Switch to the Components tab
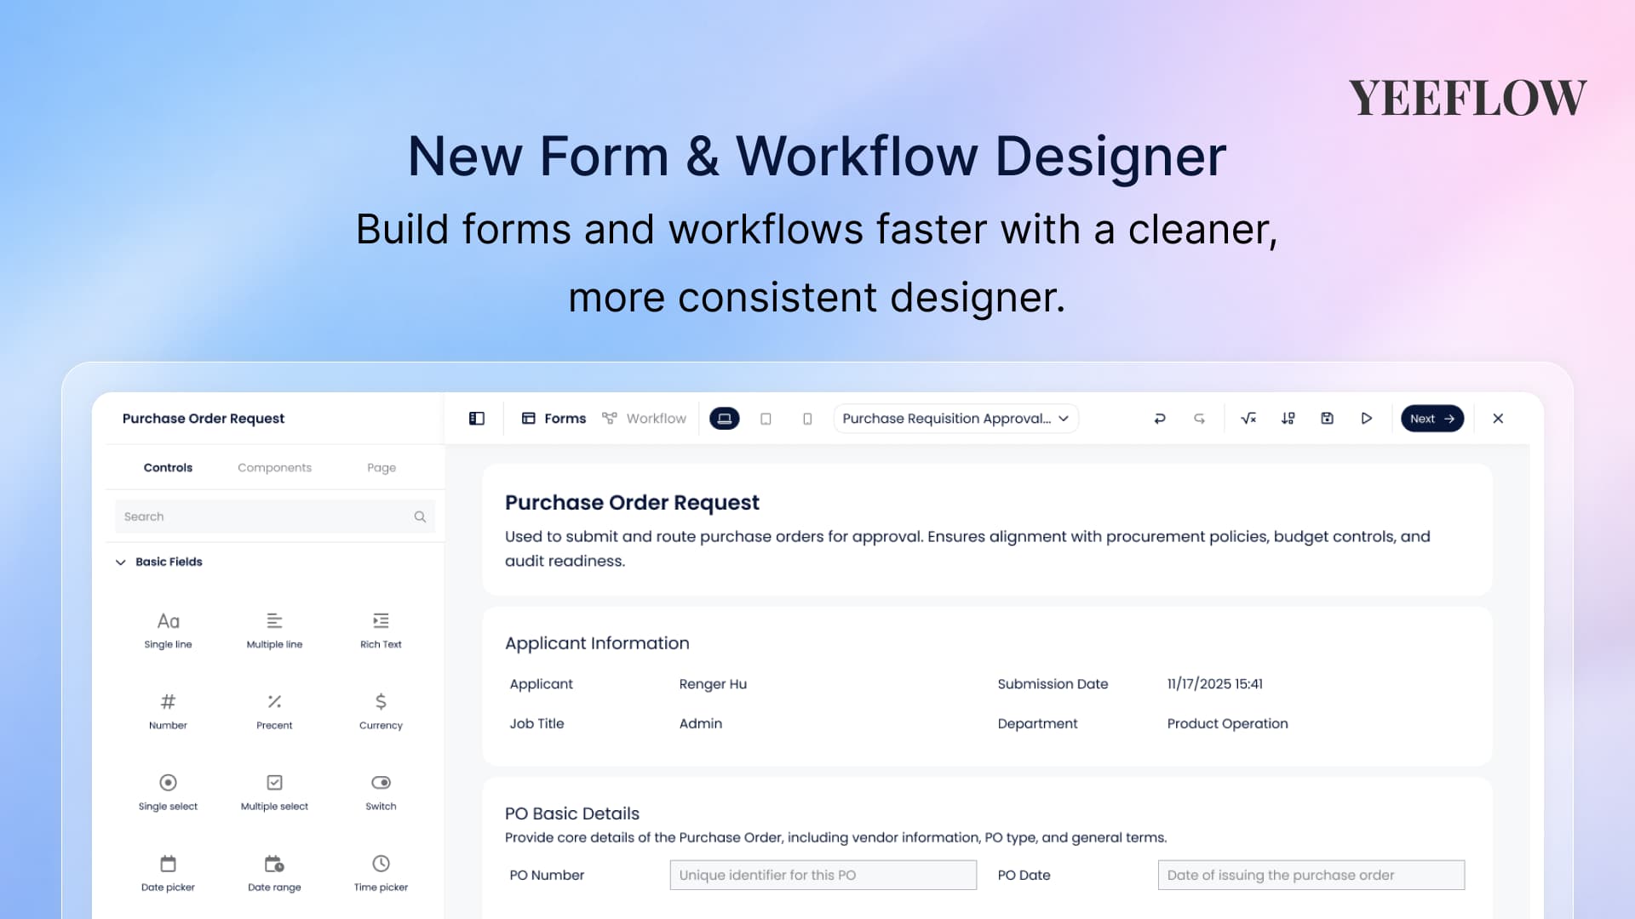1635x919 pixels. 274,468
